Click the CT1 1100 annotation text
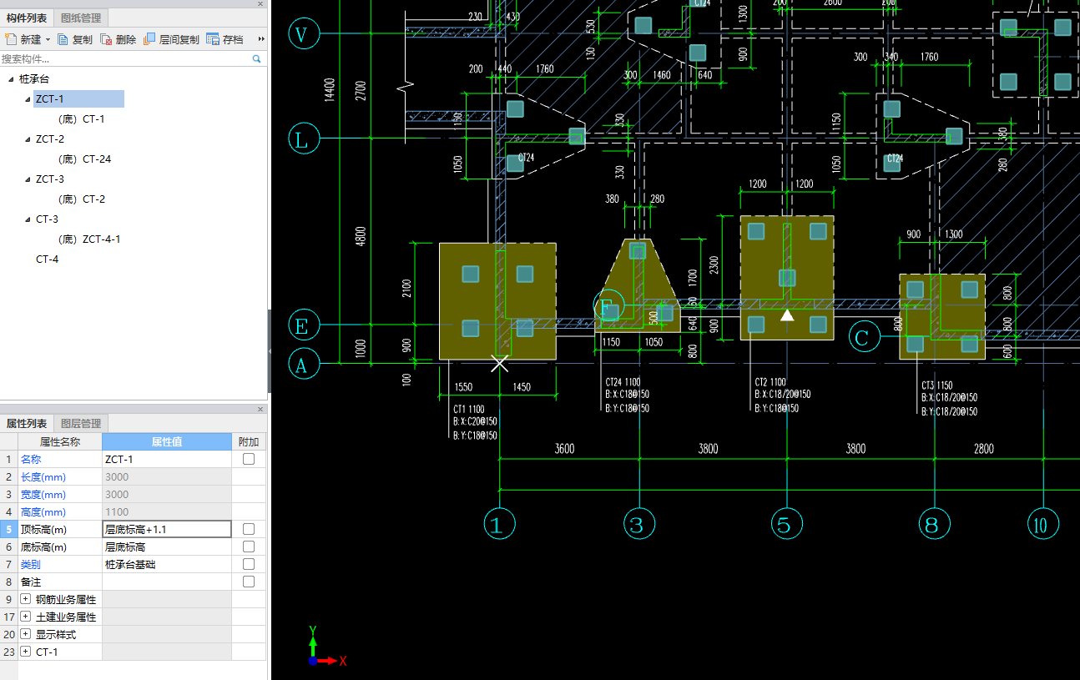 pyautogui.click(x=469, y=410)
